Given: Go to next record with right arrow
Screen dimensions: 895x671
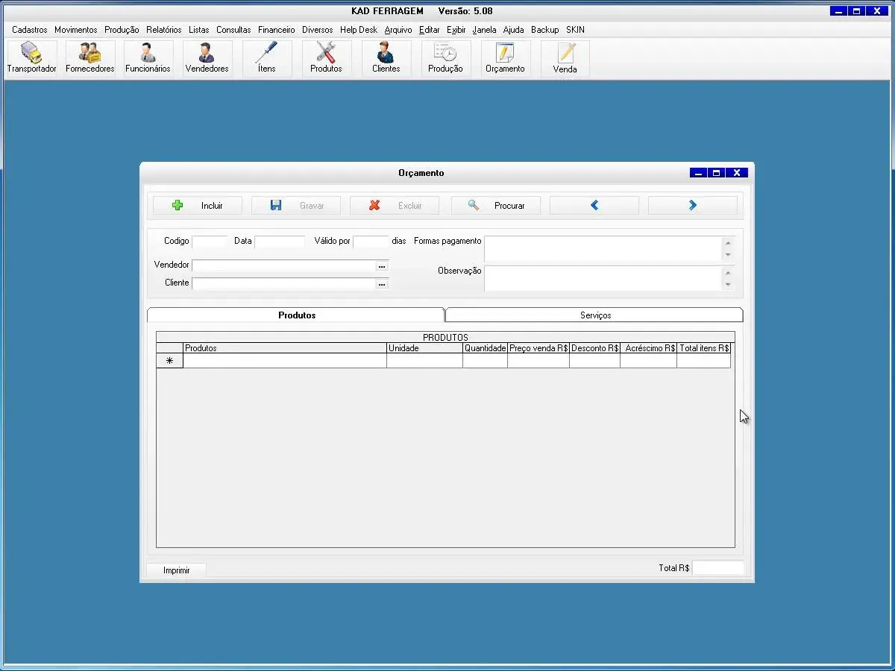Looking at the screenshot, I should tap(693, 206).
